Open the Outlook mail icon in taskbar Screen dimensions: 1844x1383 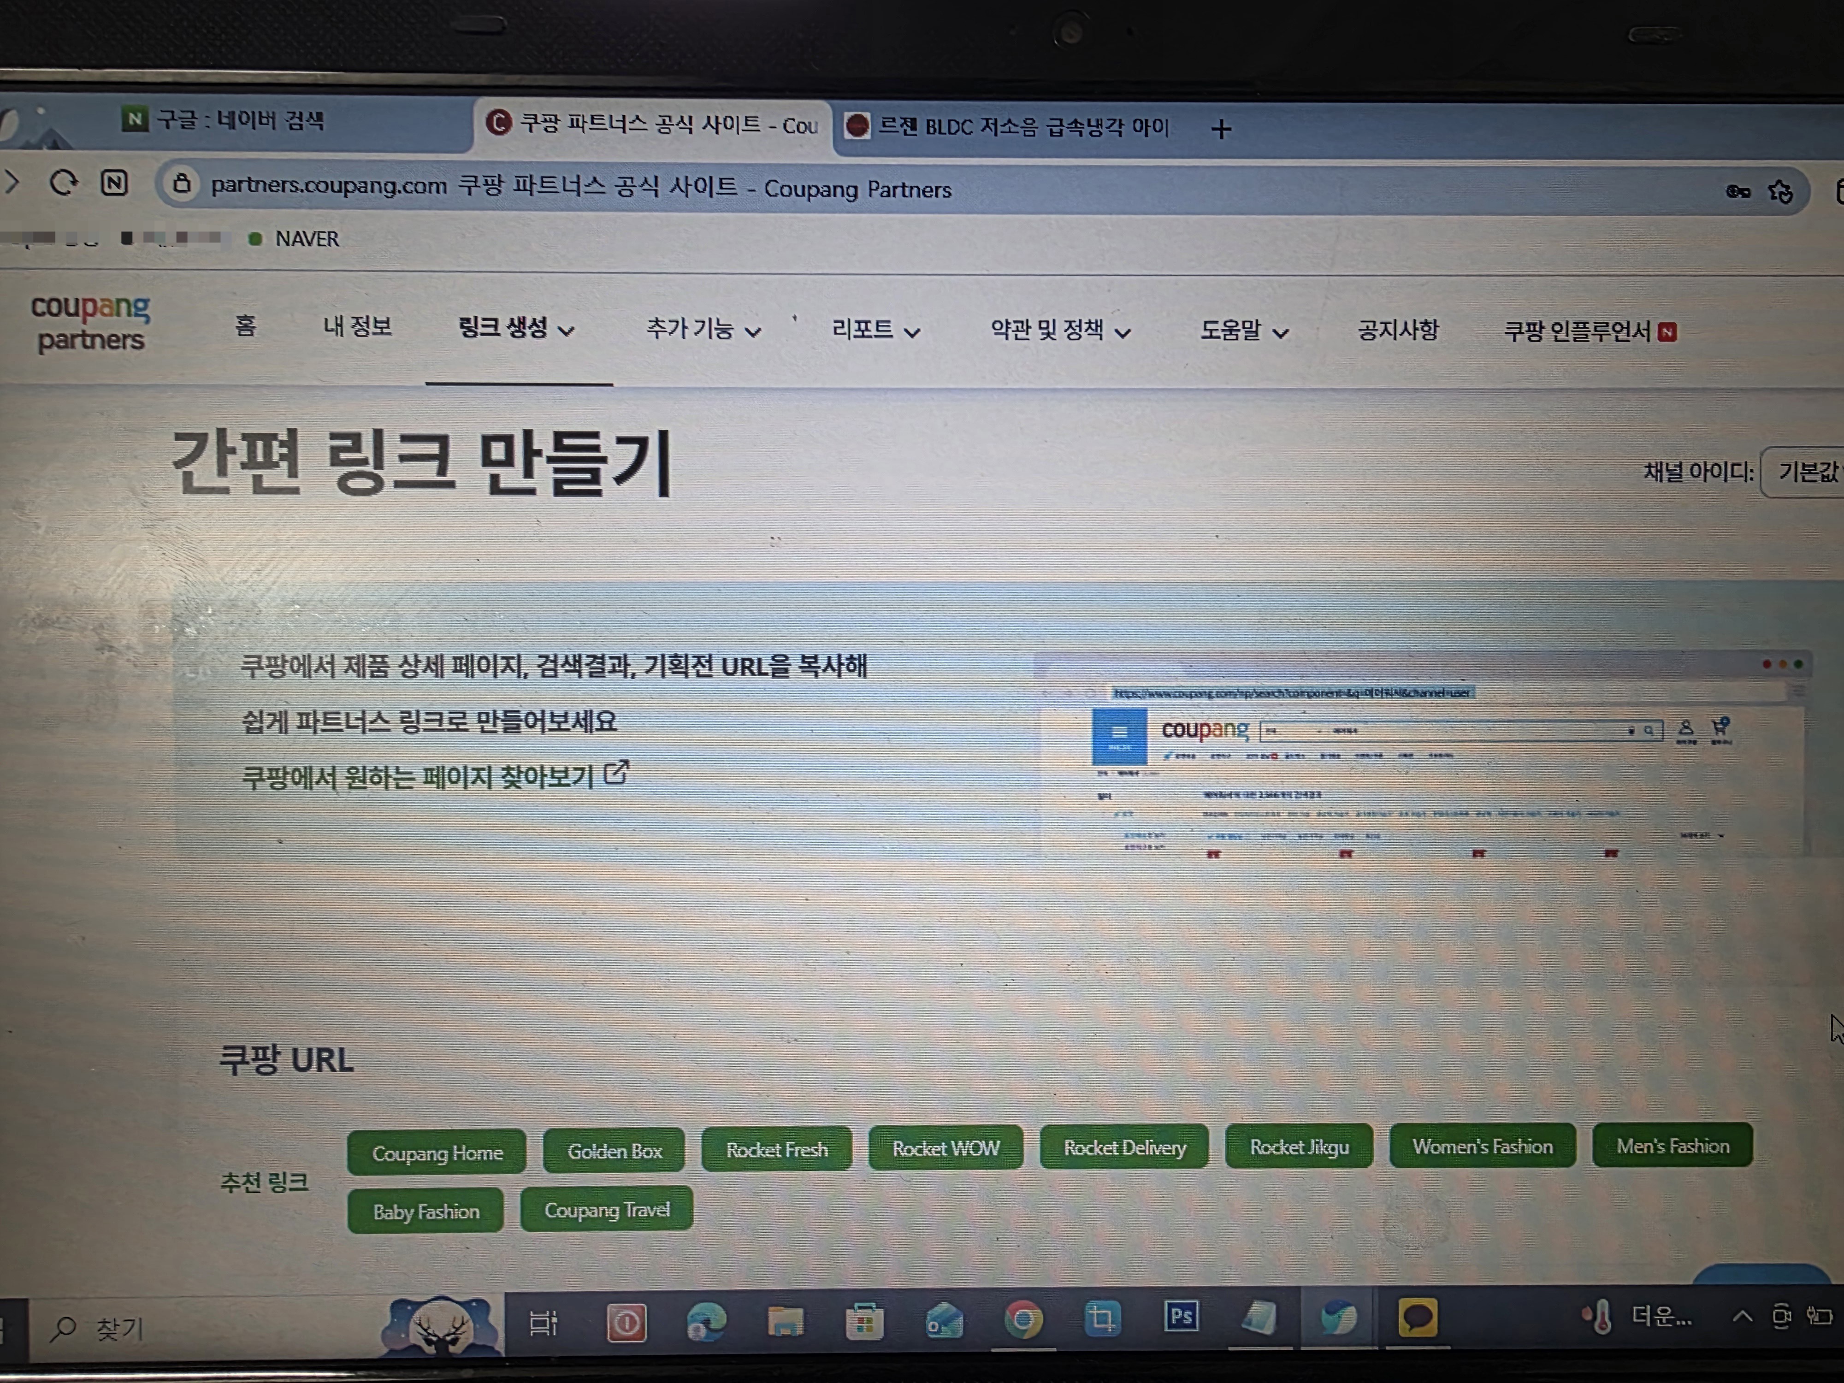point(944,1321)
